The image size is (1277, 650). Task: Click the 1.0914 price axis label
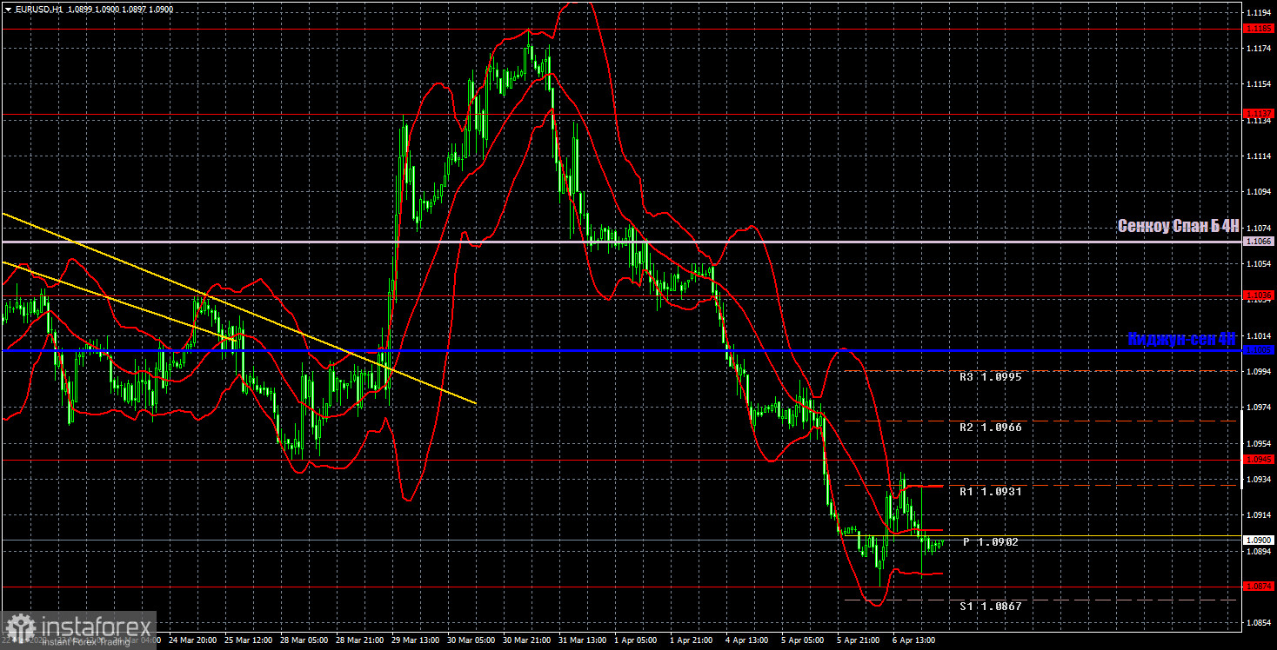[1259, 514]
